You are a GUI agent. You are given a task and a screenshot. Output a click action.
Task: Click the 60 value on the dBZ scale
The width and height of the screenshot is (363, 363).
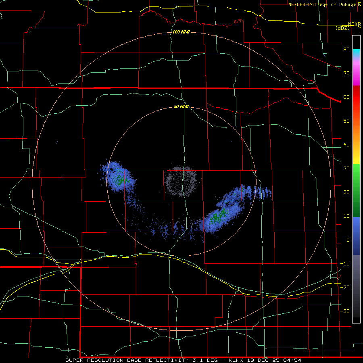tap(346, 97)
